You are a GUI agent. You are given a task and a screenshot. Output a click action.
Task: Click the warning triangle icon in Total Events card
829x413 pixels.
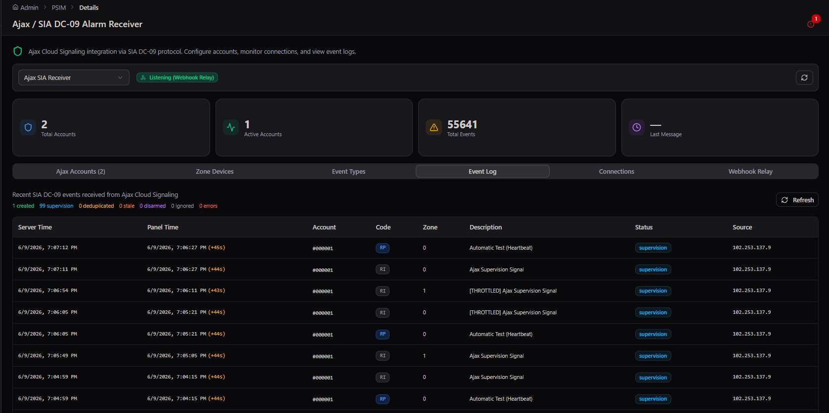pos(434,127)
